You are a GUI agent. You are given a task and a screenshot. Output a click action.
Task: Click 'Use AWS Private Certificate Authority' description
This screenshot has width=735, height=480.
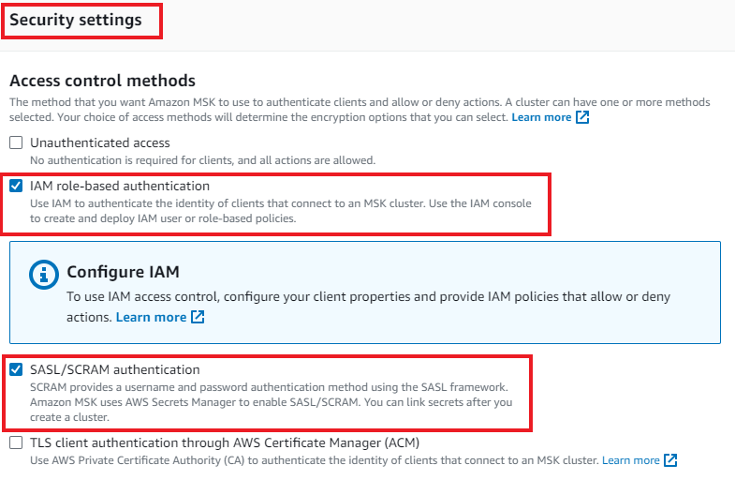[x=314, y=460]
